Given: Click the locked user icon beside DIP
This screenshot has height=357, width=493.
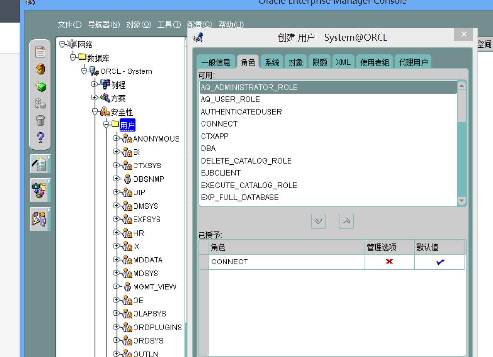Looking at the screenshot, I should pos(127,192).
